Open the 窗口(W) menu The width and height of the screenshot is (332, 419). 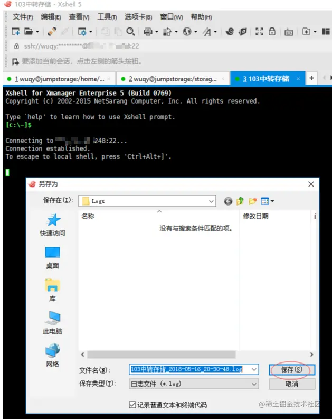172,17
